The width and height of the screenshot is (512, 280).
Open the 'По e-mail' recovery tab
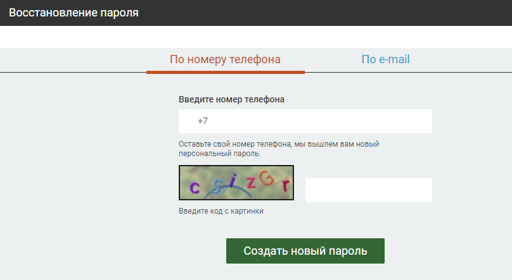point(385,59)
